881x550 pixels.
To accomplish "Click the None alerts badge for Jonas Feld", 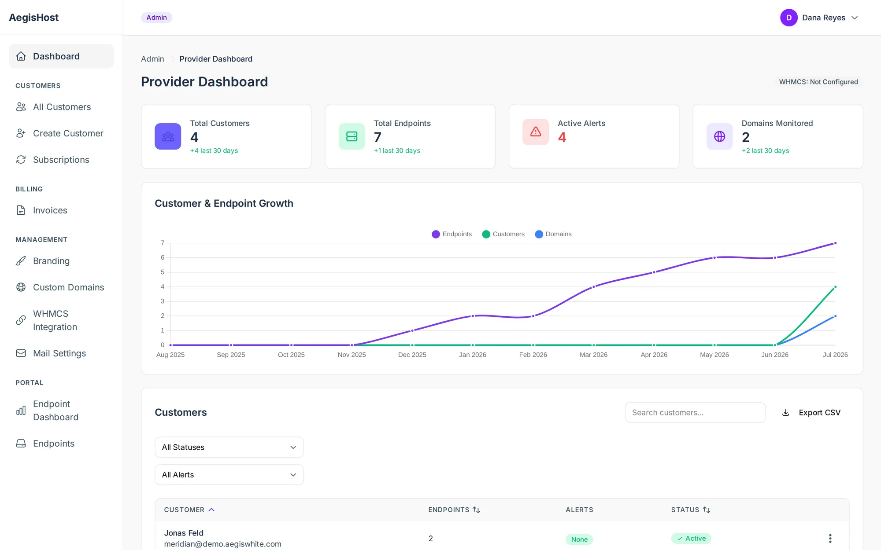I will [x=579, y=539].
